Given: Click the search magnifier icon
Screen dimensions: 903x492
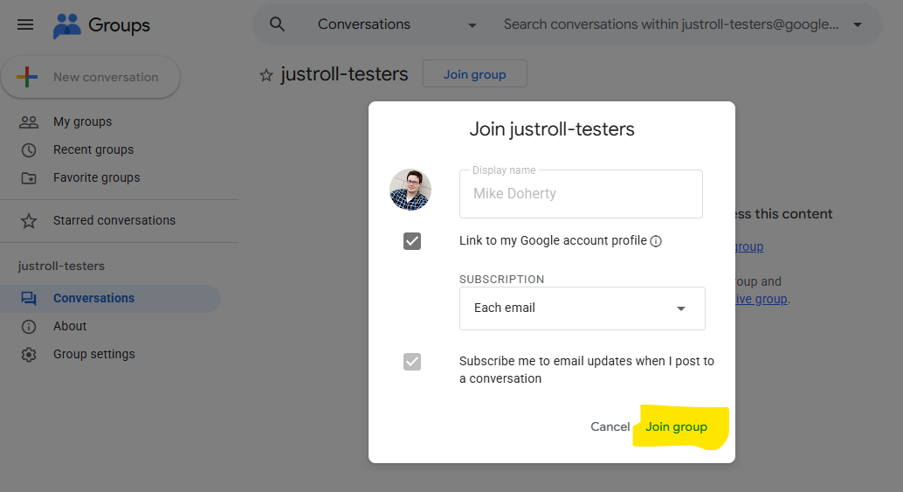Looking at the screenshot, I should click(277, 24).
